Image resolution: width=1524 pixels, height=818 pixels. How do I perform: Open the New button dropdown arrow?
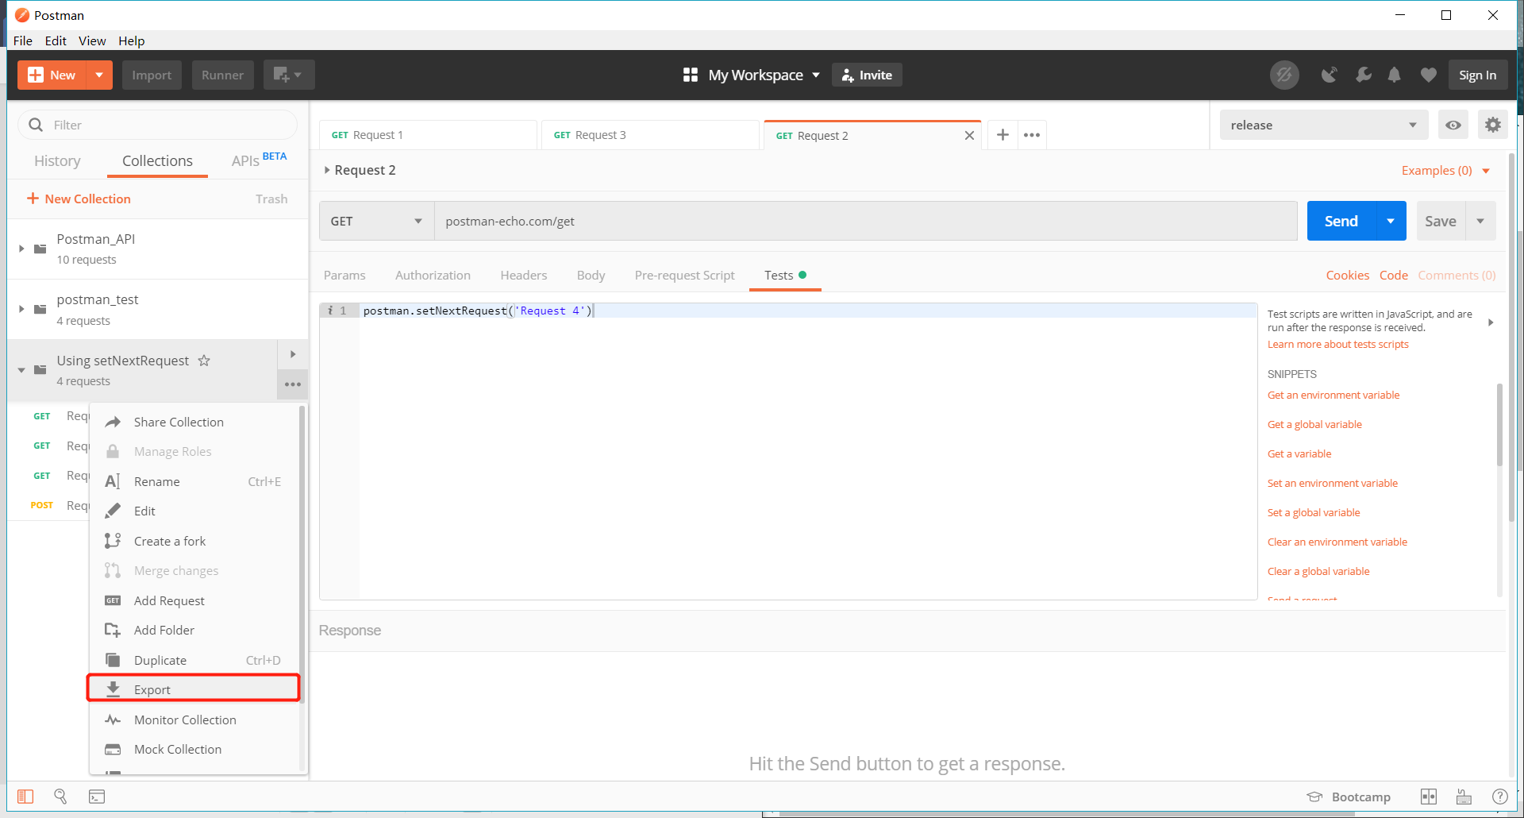click(x=99, y=75)
